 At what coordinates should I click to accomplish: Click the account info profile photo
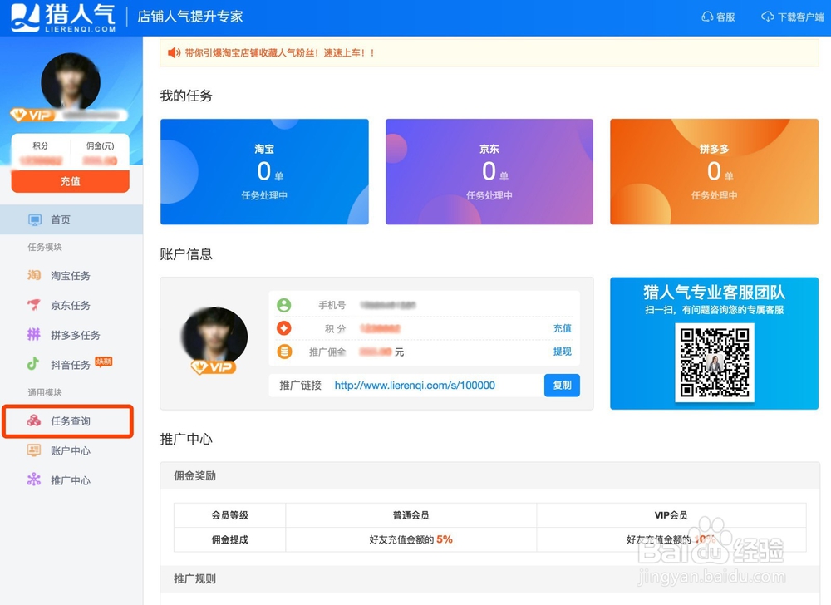[214, 337]
